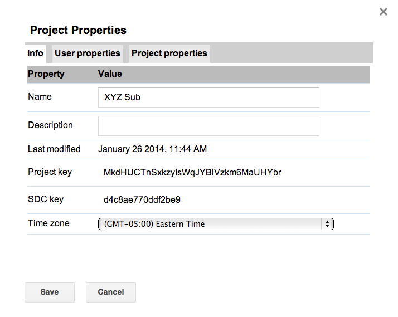The width and height of the screenshot is (398, 317).
Task: Cancel the project properties changes
Action: coord(111,292)
